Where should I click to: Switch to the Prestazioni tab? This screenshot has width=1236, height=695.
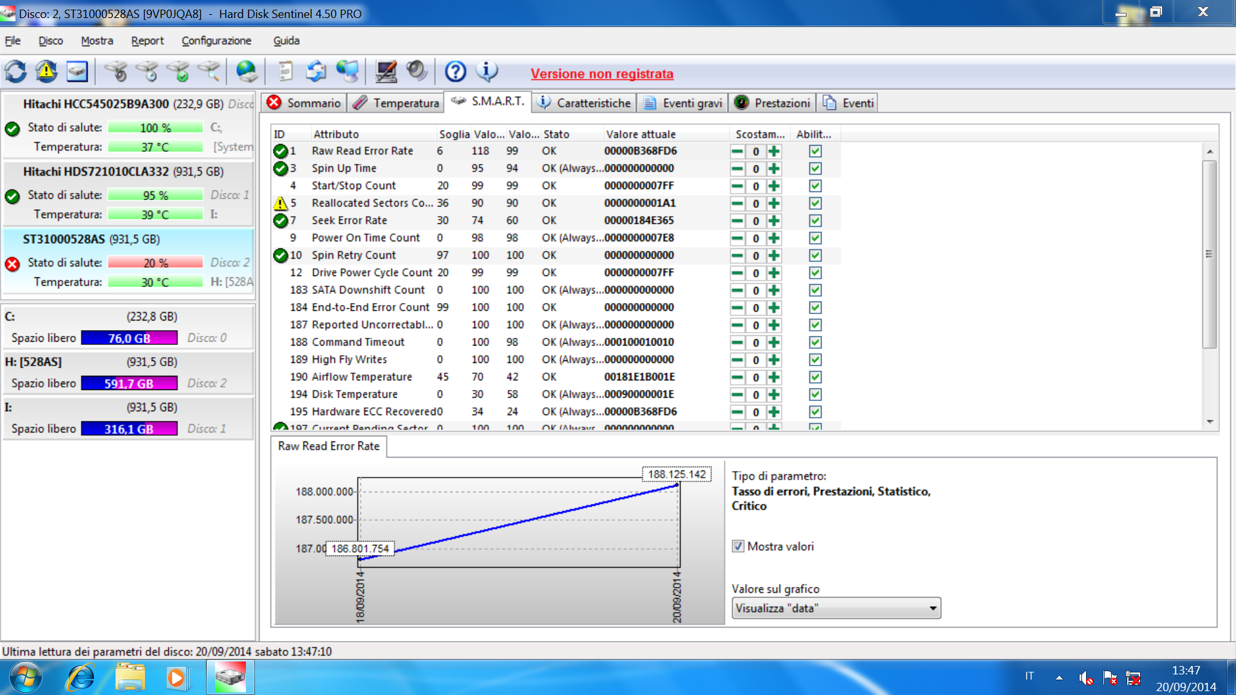click(x=772, y=103)
